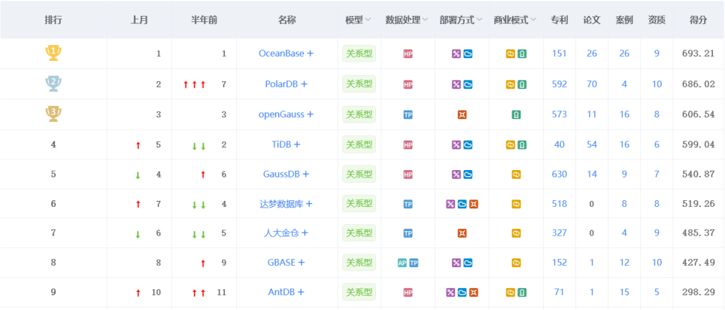Screen dimensions: 725x310
Task: Click AntDB's qualification count 5
Action: coord(657,293)
